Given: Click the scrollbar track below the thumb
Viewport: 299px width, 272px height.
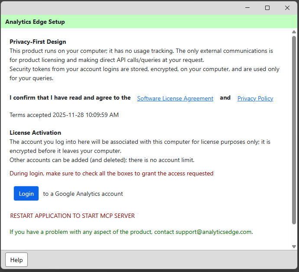Looking at the screenshot, I should (294, 235).
